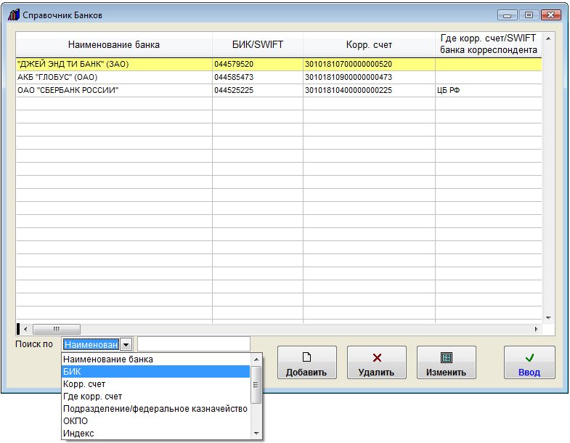This screenshot has width=570, height=443.
Task: Click the ЦБ РФ cell
Action: (x=489, y=90)
